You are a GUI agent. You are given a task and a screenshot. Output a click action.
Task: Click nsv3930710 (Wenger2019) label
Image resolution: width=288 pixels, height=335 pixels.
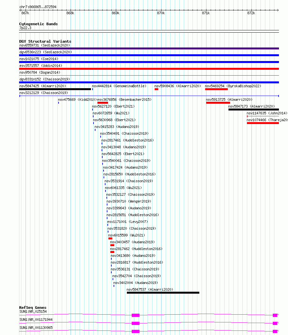(x=129, y=202)
